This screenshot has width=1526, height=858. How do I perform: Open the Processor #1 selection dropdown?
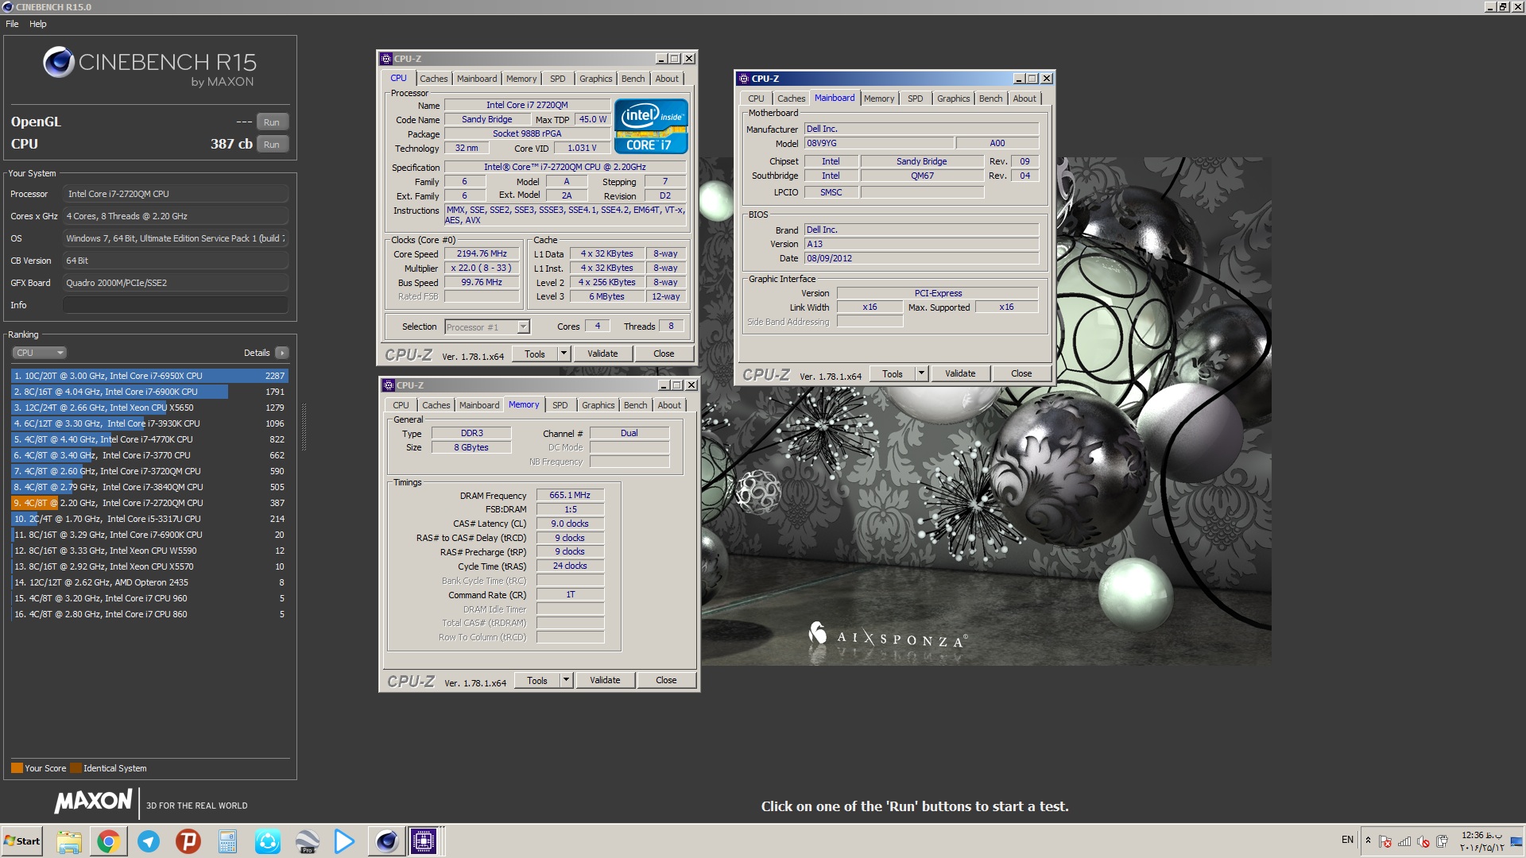(x=487, y=327)
